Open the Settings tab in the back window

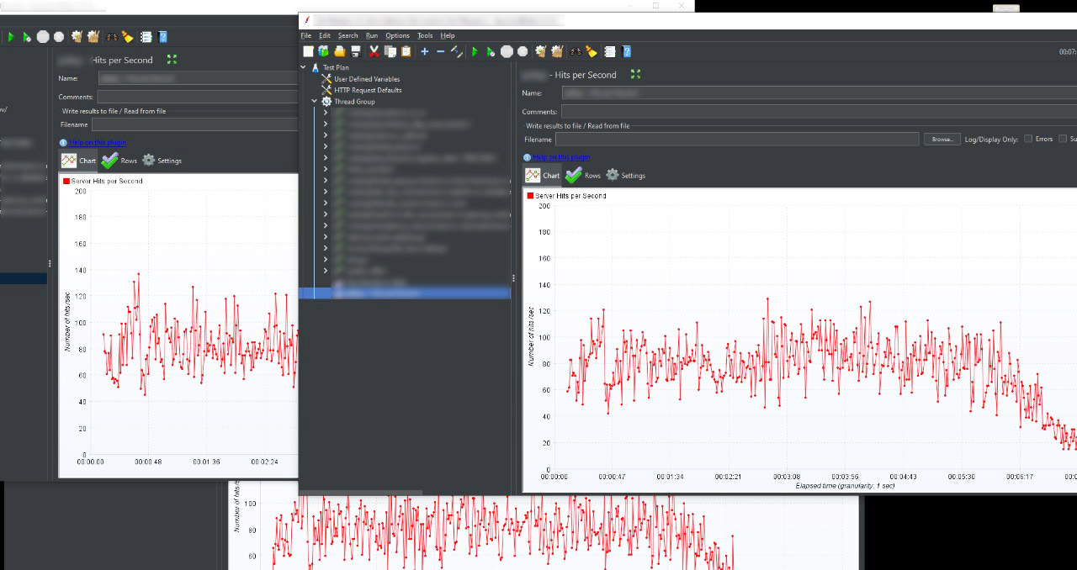162,160
